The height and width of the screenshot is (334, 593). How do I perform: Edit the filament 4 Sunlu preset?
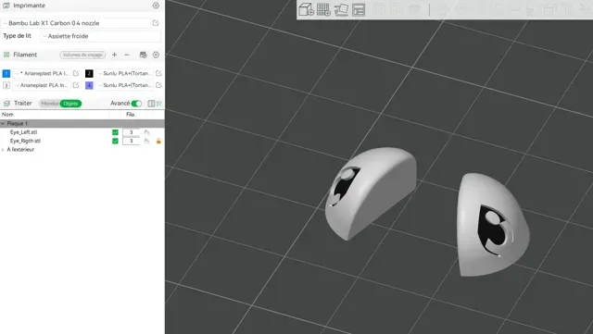coord(158,85)
